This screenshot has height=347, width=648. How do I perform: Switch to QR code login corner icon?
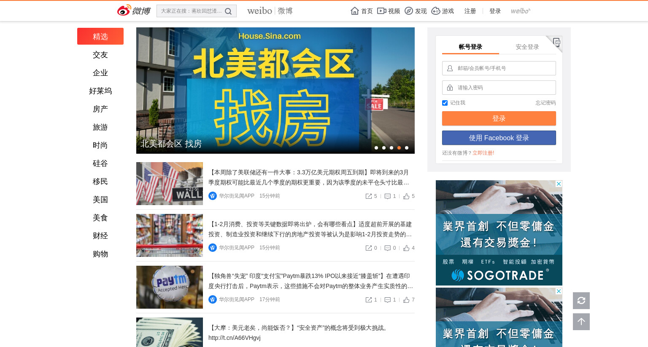tap(556, 42)
